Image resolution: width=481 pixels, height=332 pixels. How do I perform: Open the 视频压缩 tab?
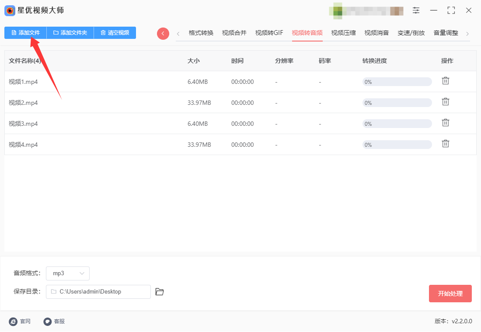click(343, 33)
